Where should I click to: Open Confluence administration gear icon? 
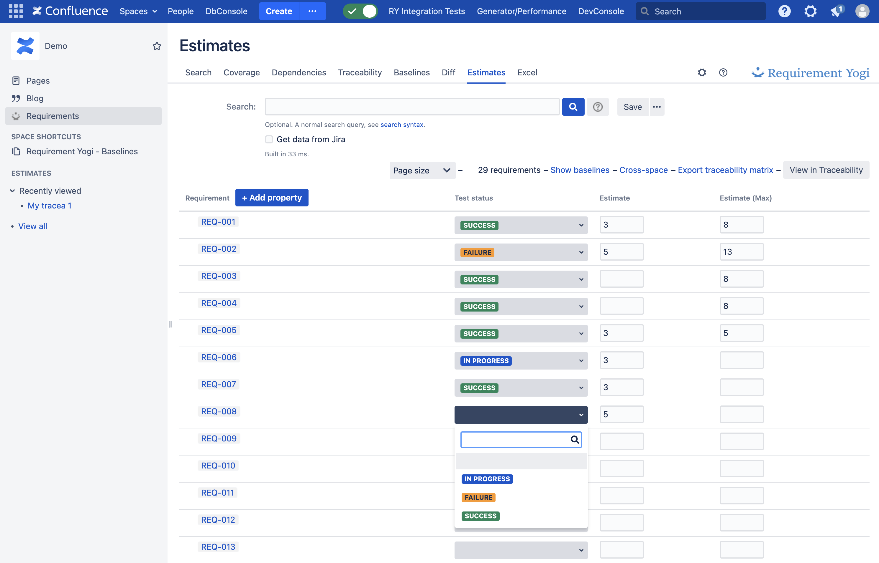coord(810,11)
